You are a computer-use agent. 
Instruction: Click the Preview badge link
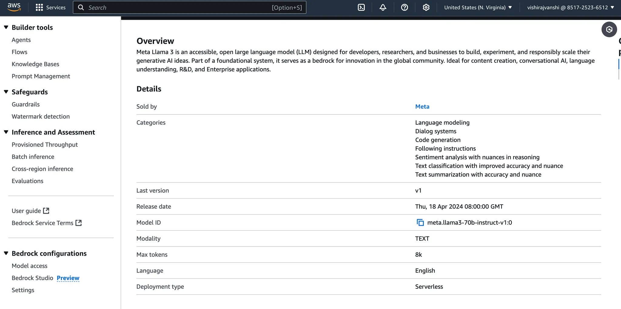click(x=68, y=278)
